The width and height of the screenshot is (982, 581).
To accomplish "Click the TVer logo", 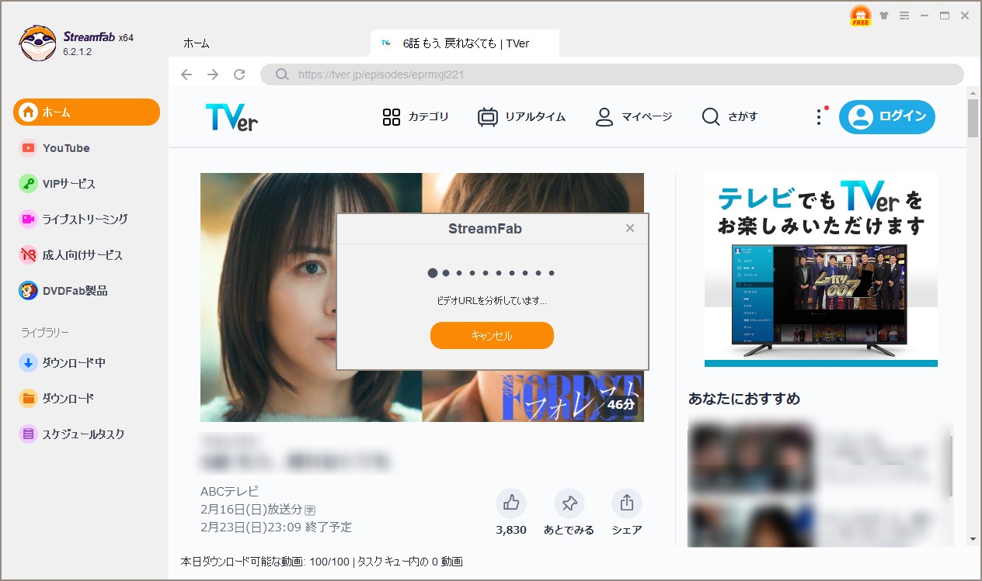I will 232,117.
